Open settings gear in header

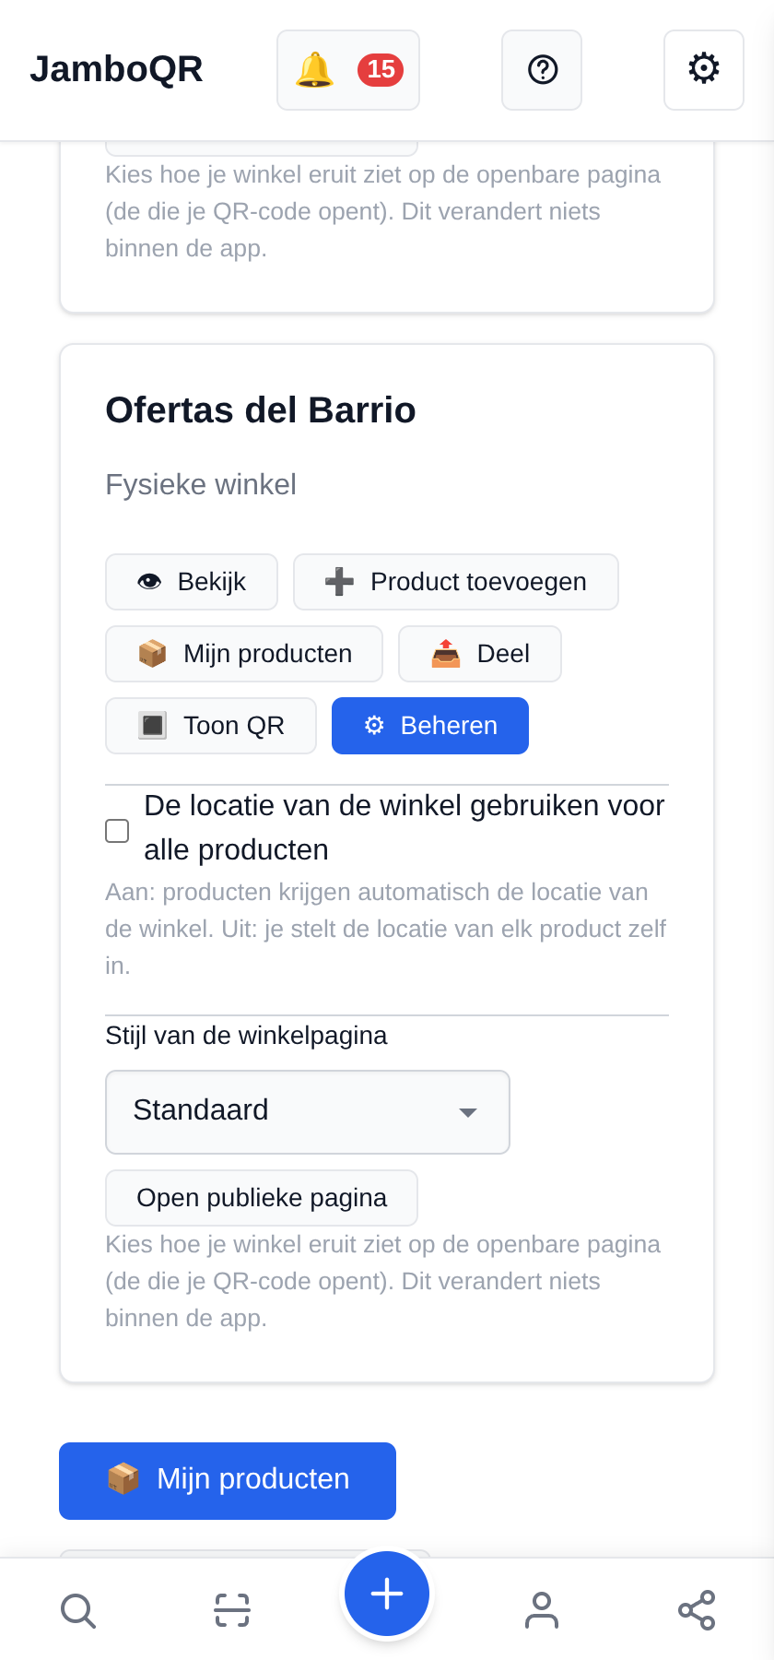click(x=704, y=70)
